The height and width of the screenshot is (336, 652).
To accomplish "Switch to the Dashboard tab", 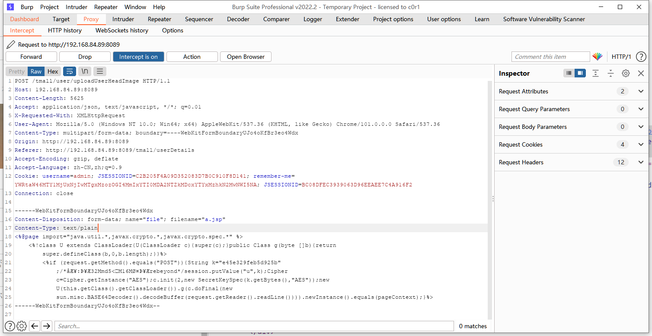I will (x=25, y=19).
